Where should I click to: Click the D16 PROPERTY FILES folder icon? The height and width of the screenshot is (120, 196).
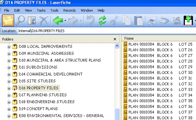15,88
